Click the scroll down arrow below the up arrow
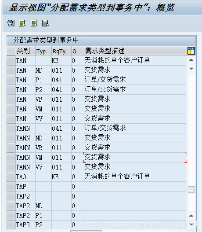The image size is (202, 232). (x=191, y=69)
